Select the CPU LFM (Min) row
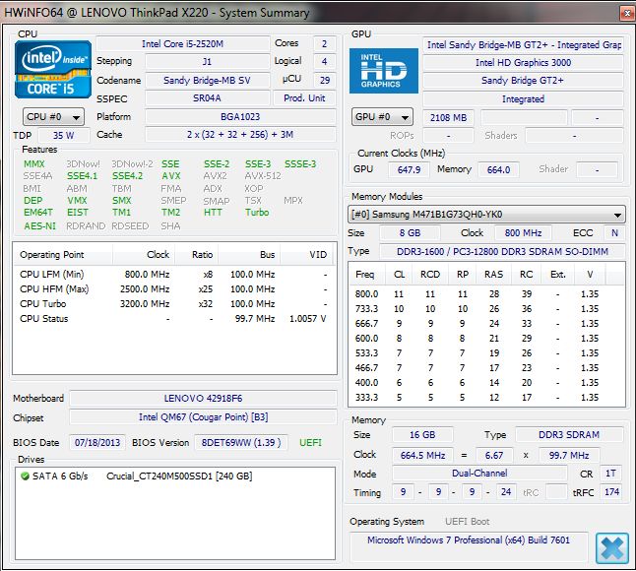This screenshot has width=636, height=571. [173, 275]
